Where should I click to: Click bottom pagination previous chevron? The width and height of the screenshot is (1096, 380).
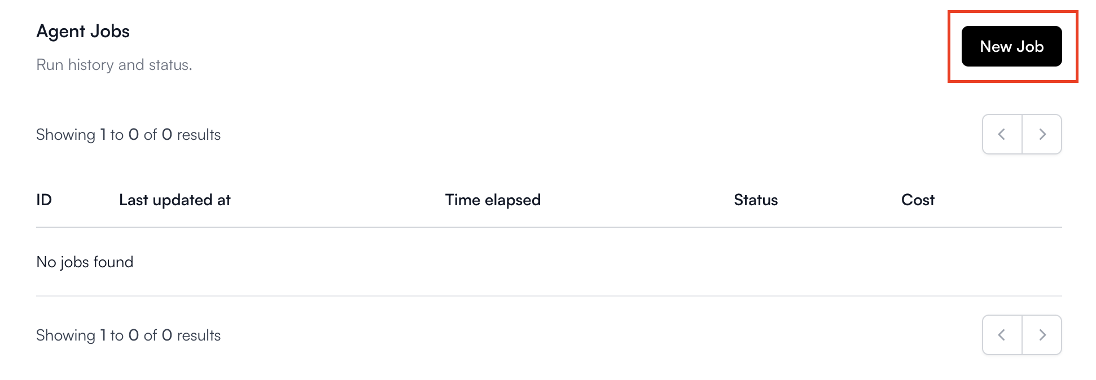point(1002,335)
